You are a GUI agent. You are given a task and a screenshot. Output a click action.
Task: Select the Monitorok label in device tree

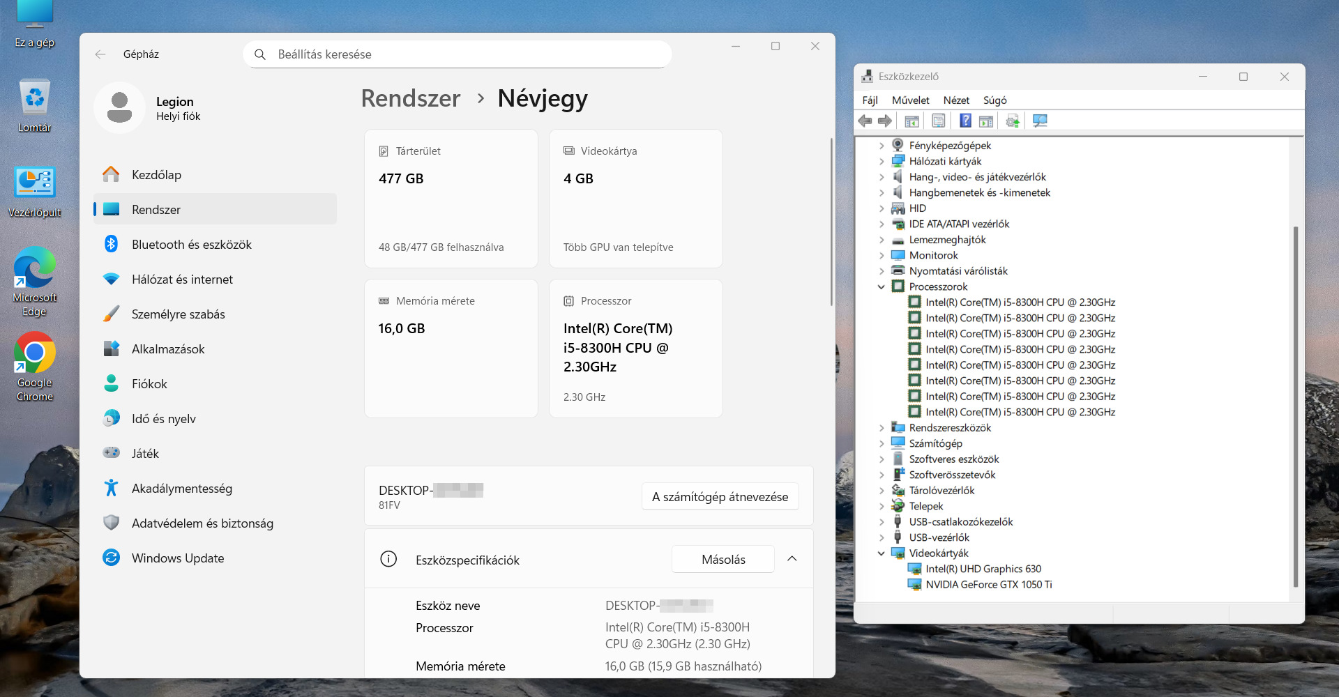pos(933,256)
